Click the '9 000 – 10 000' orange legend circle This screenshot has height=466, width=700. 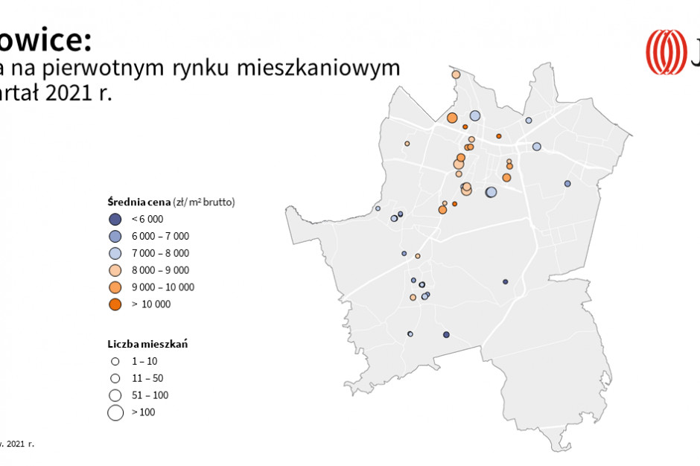coord(115,287)
